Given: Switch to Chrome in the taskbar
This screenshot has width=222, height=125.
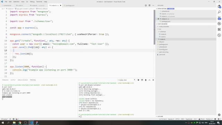Looking at the screenshot, I should click(x=20, y=123).
